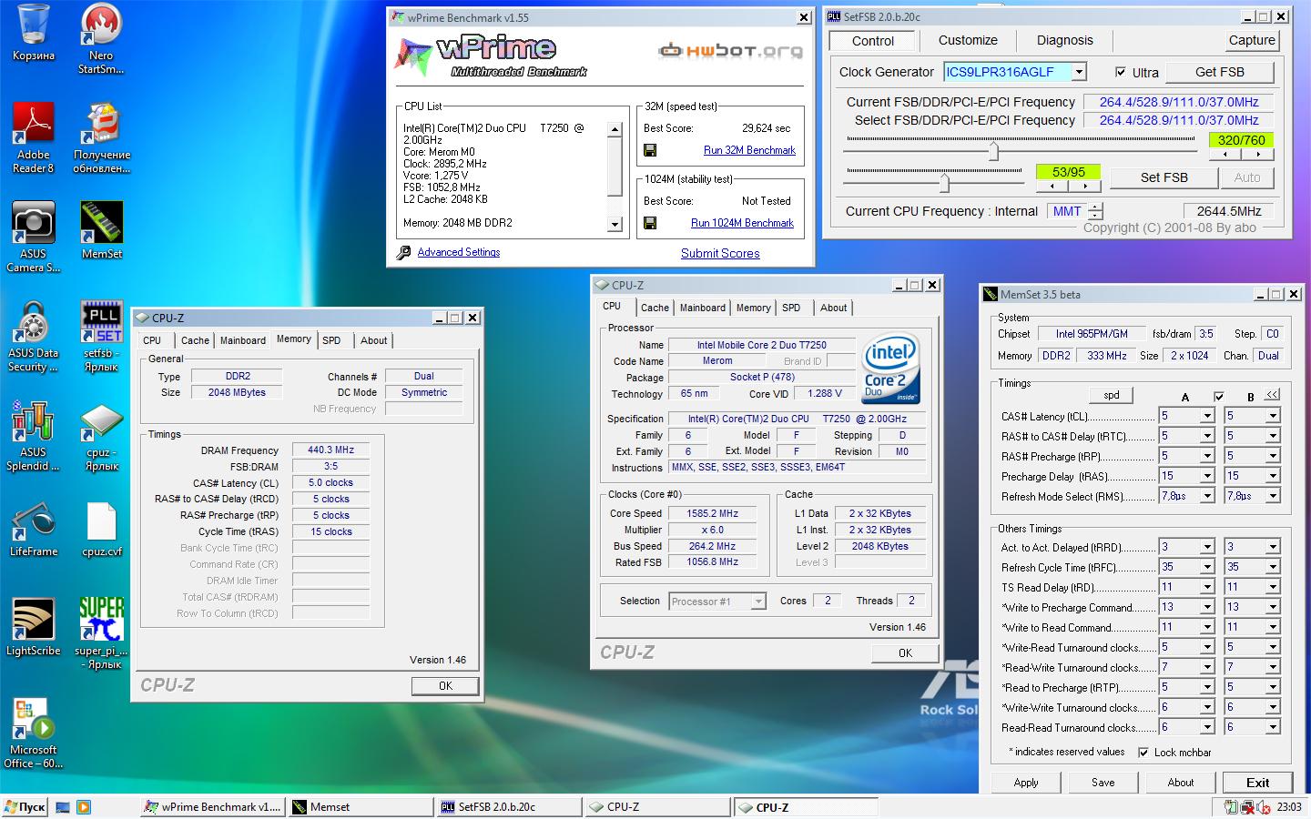Viewport: 1311px width, 819px height.
Task: Open the TS Read Delay (tRD) column B dropdown
Action: tap(1273, 587)
